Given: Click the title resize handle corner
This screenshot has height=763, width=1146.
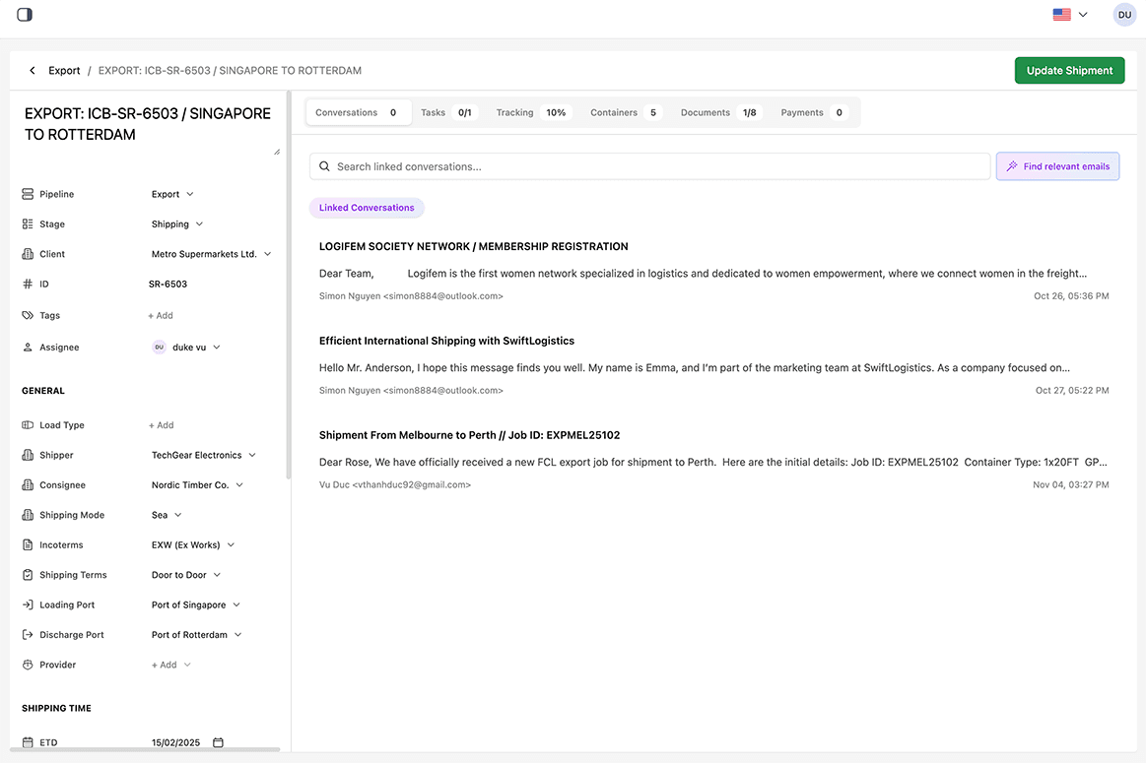Looking at the screenshot, I should pos(277,152).
